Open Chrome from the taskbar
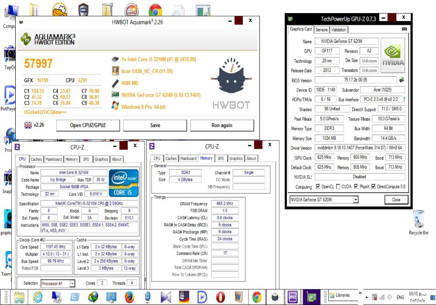Screen dimensions: 436x305 [x=257, y=297]
